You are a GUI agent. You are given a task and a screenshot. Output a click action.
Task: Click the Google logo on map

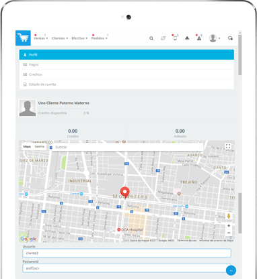pos(28,239)
